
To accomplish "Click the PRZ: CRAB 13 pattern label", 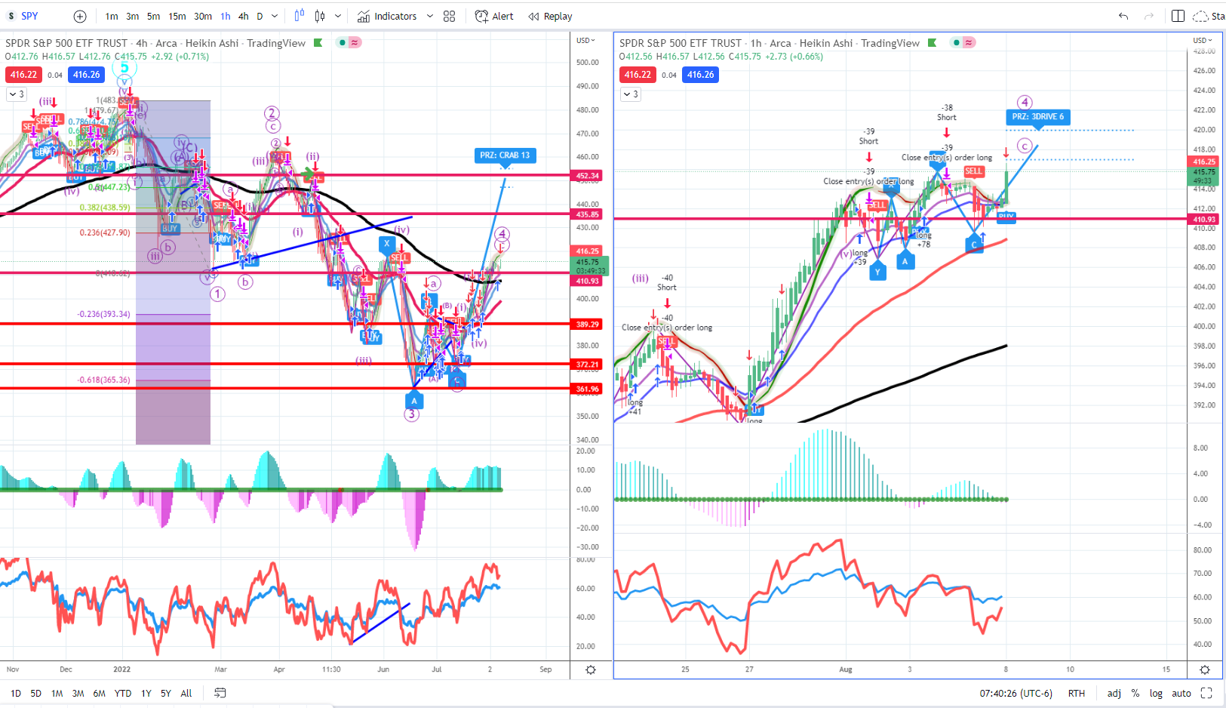I will click(x=505, y=155).
